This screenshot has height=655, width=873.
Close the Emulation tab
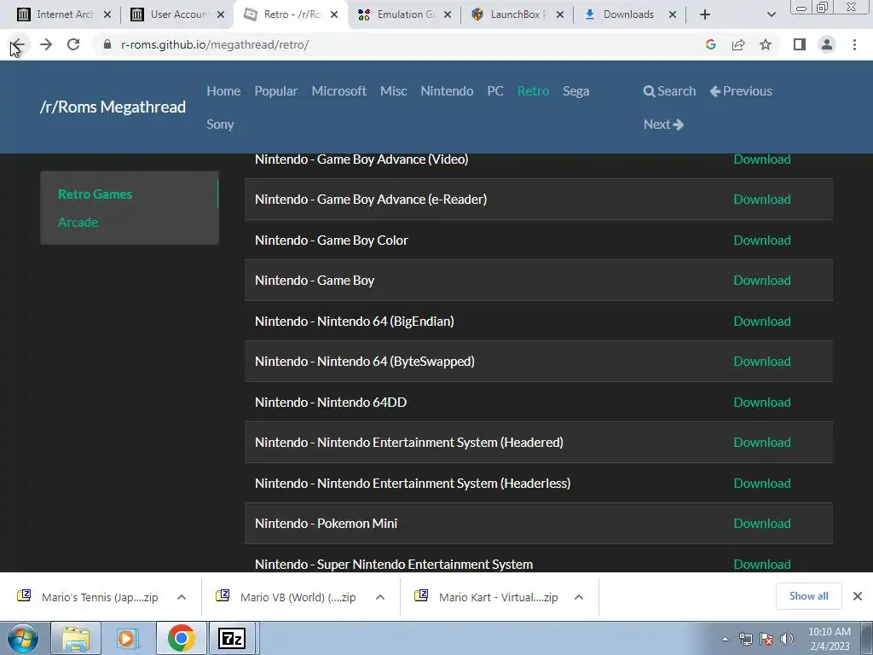pyautogui.click(x=448, y=14)
